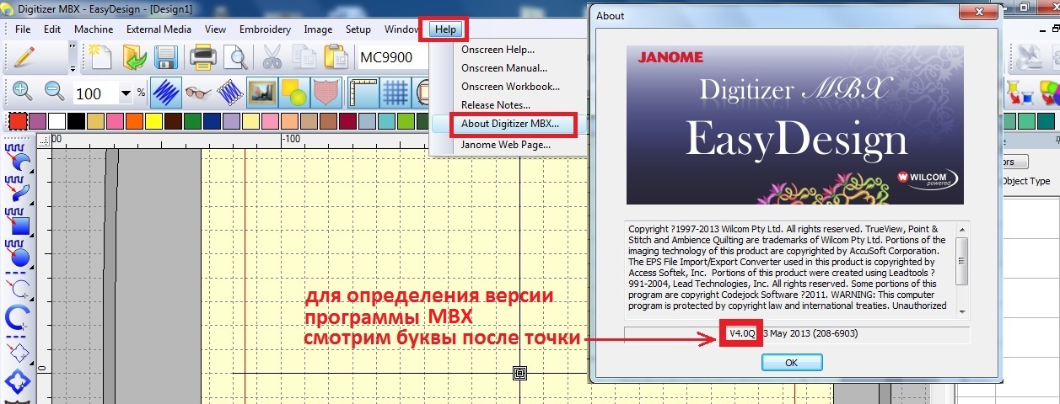Open the Machine menu
Viewport: 1060px width, 404px height.
[x=94, y=29]
